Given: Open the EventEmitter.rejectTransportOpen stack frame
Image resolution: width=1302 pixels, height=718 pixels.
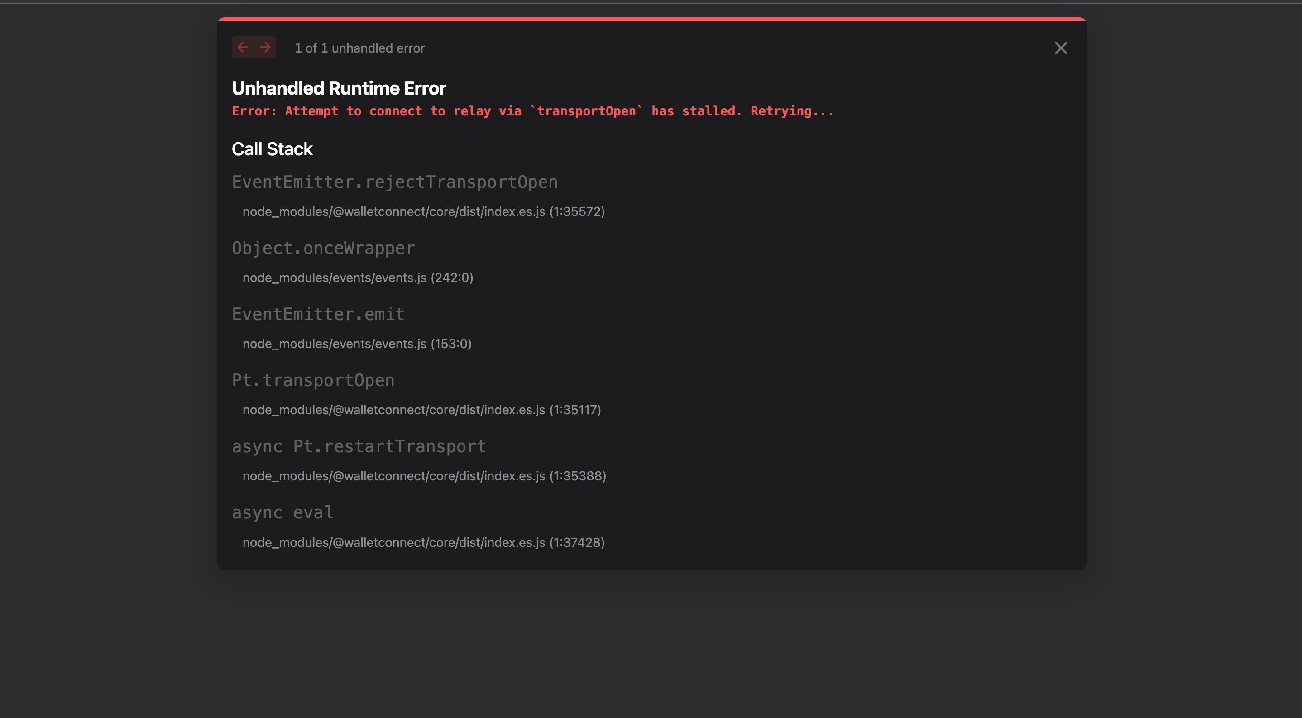Looking at the screenshot, I should pyautogui.click(x=395, y=182).
